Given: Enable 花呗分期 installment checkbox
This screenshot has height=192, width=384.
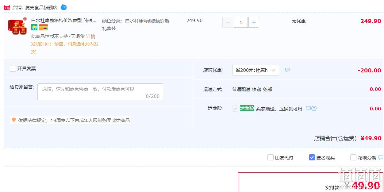Looking at the screenshot, I should [x=353, y=157].
